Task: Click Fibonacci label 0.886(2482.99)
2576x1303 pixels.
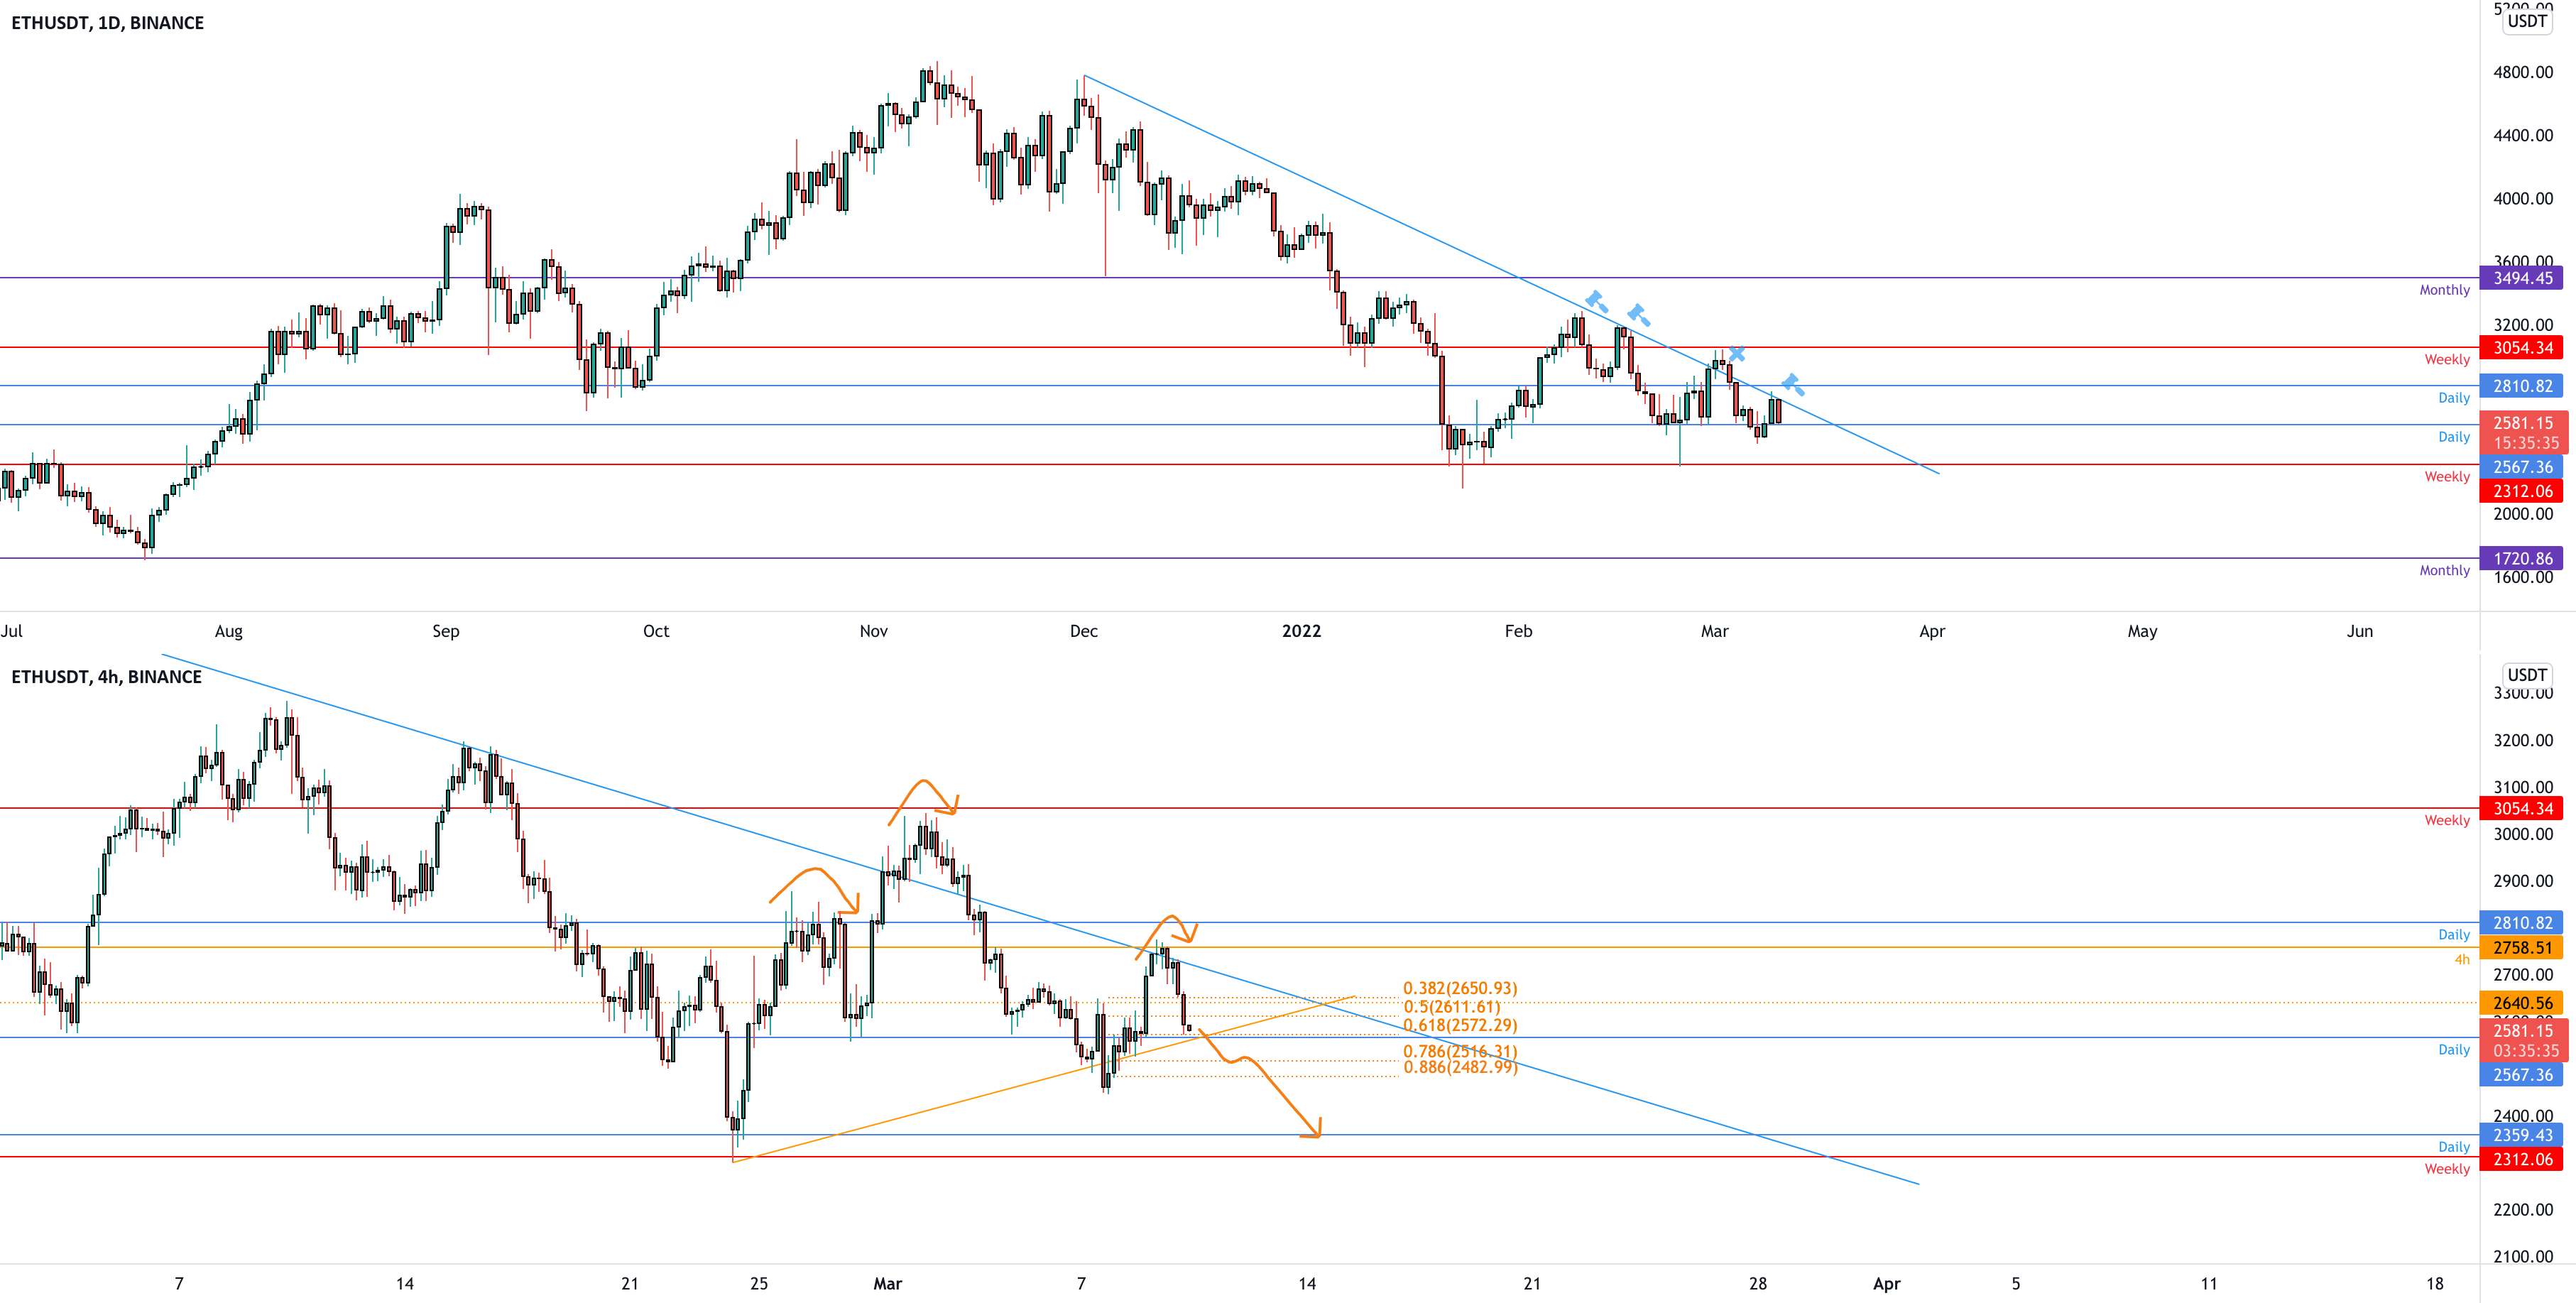Action: [x=1460, y=1067]
